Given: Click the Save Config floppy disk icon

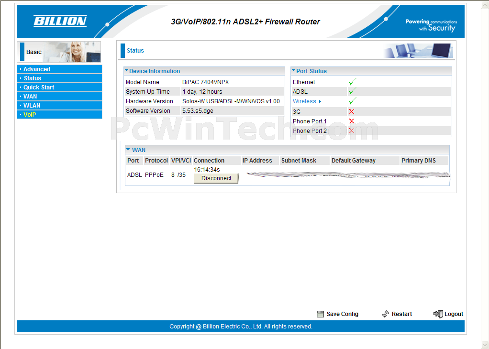Looking at the screenshot, I should coord(320,314).
